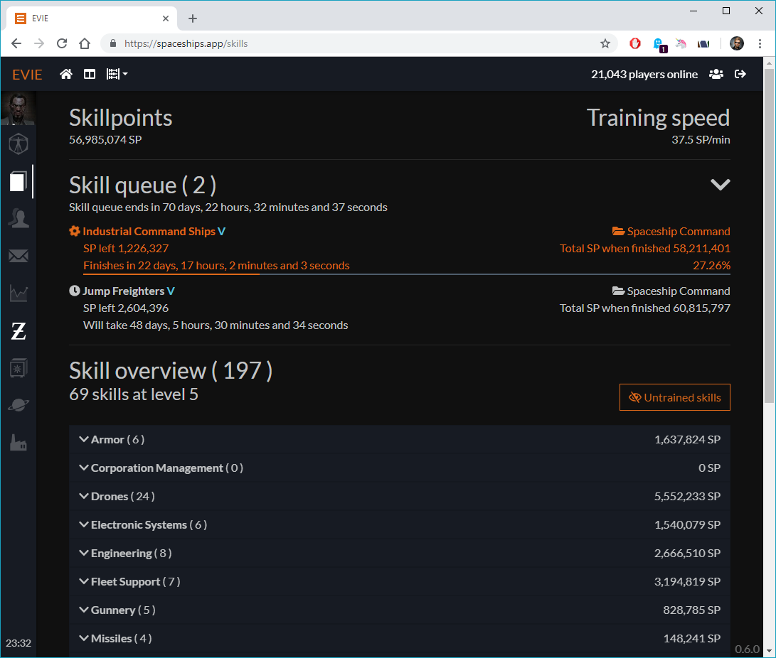This screenshot has height=658, width=776.
Task: Open the industry factory sidebar icon
Action: [18, 443]
